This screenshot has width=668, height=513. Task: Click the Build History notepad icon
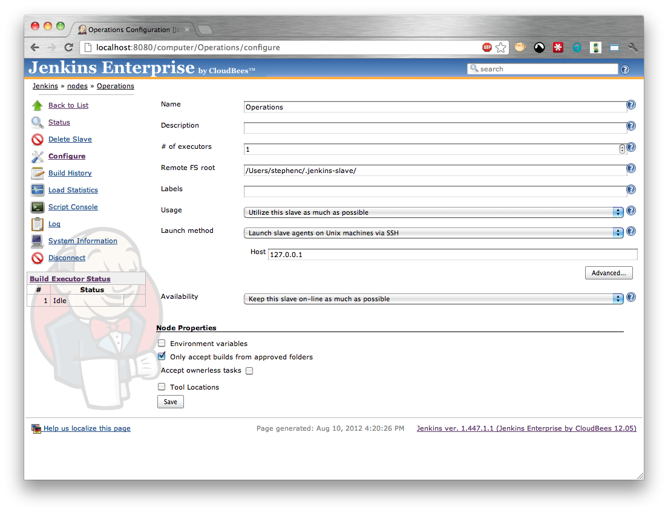click(x=38, y=173)
